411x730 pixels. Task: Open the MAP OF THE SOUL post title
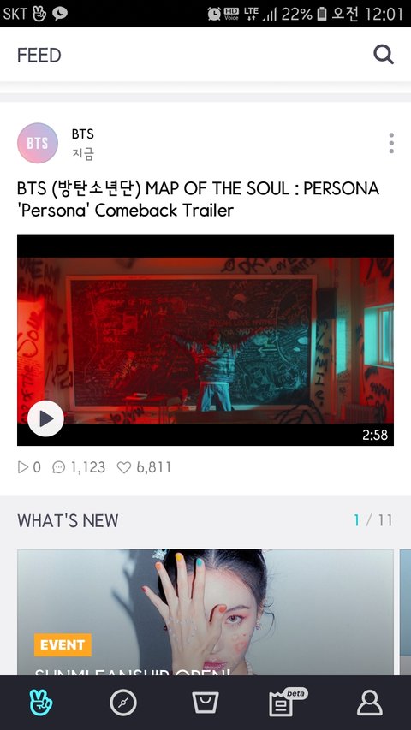(198, 199)
